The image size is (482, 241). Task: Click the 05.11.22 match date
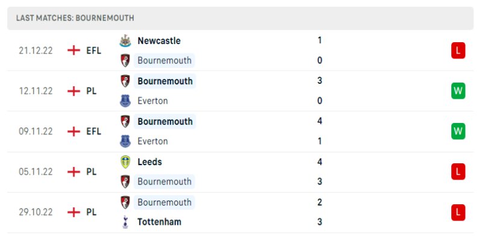[36, 172]
